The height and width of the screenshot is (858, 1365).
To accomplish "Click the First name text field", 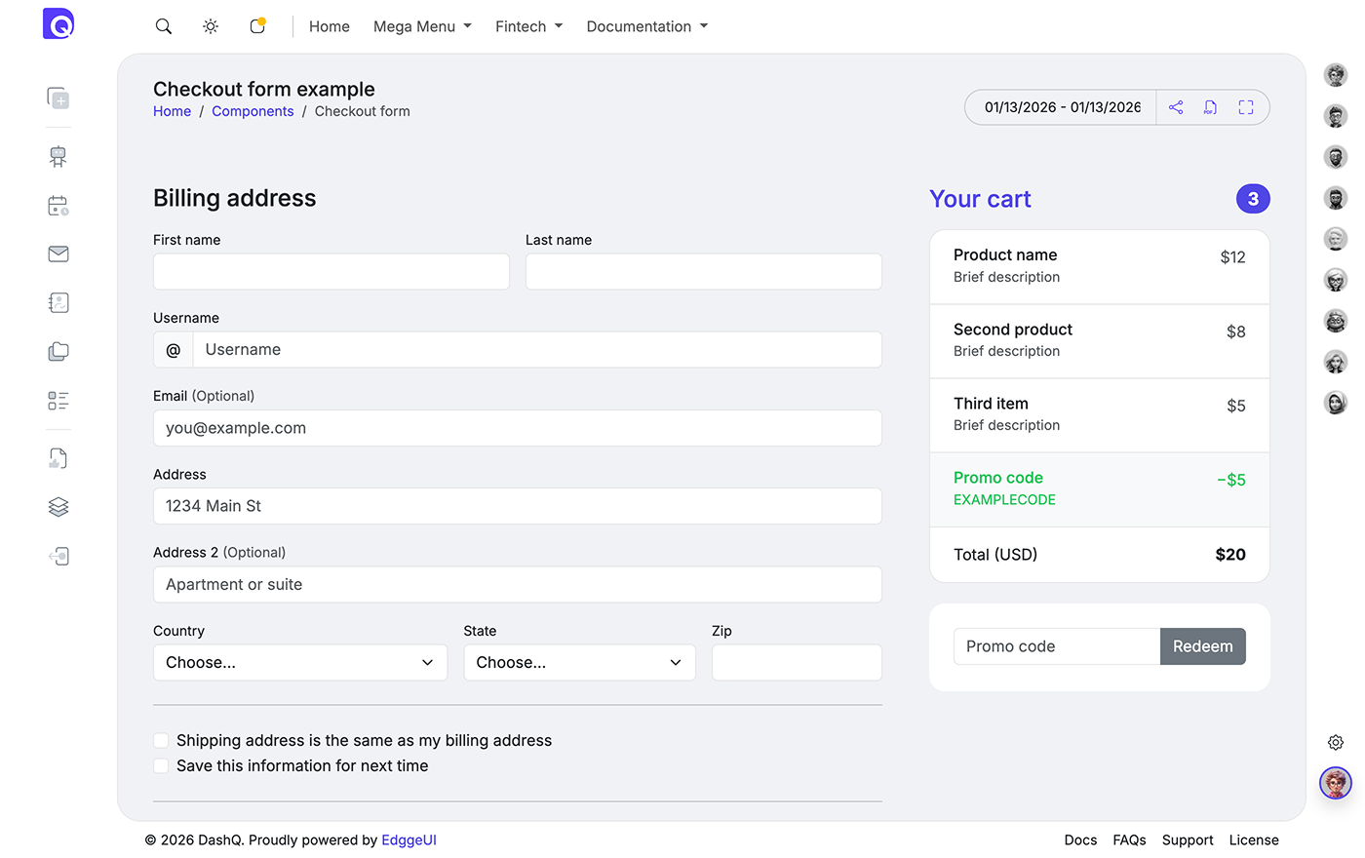I will [x=331, y=272].
